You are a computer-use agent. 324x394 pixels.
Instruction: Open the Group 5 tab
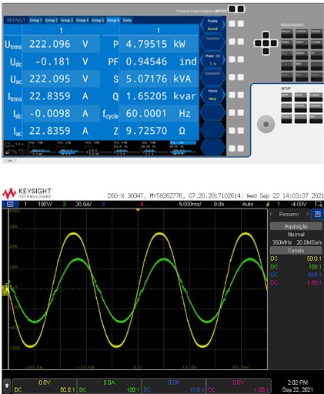[x=98, y=20]
